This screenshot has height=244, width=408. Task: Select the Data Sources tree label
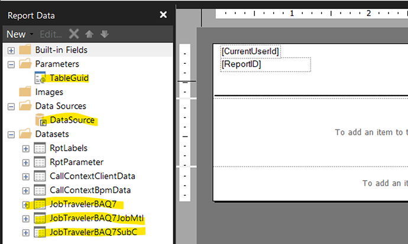pos(61,106)
